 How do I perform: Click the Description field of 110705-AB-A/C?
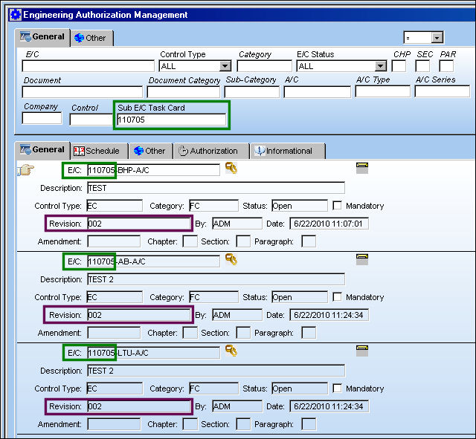point(216,279)
